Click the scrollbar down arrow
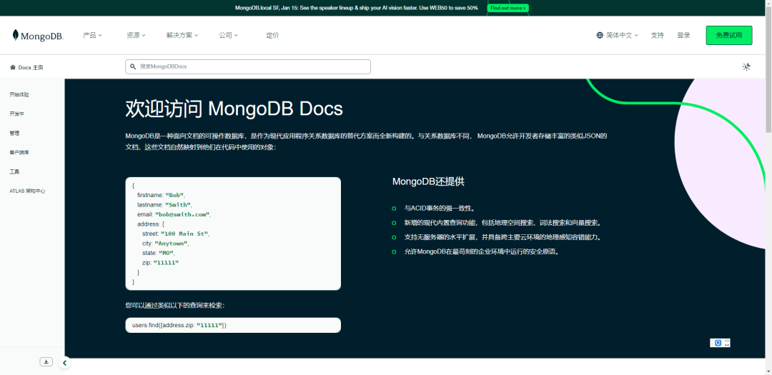The width and height of the screenshot is (772, 375). tap(768, 370)
